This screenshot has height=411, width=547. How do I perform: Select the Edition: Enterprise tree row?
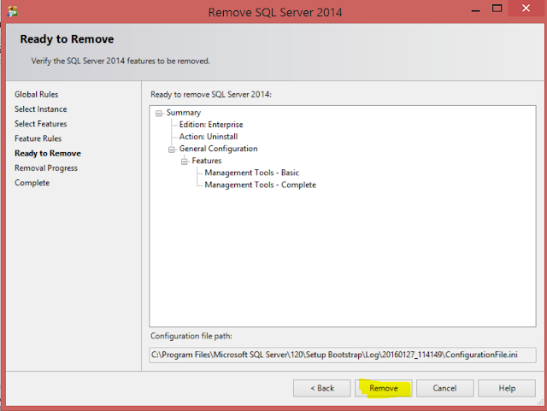tap(211, 125)
